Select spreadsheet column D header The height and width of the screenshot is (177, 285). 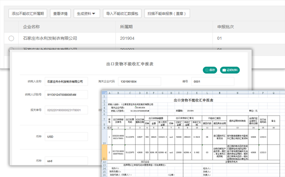pos(140,93)
